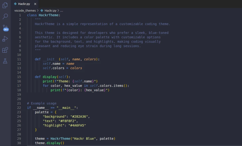Open the vscode_themes breadcrumb dropdown
The height and width of the screenshot is (146, 242).
coord(25,11)
